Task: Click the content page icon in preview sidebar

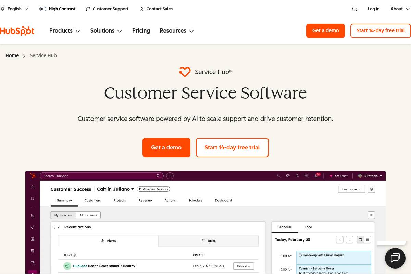Action: click(33, 239)
